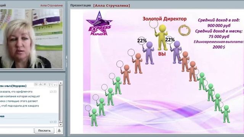
Task: Click the lower 13:33 chat timestamp
Action: (x=53, y=122)
